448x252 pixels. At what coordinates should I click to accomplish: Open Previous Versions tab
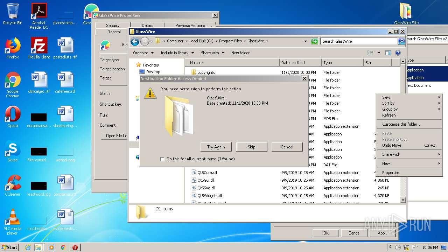pos(190,26)
